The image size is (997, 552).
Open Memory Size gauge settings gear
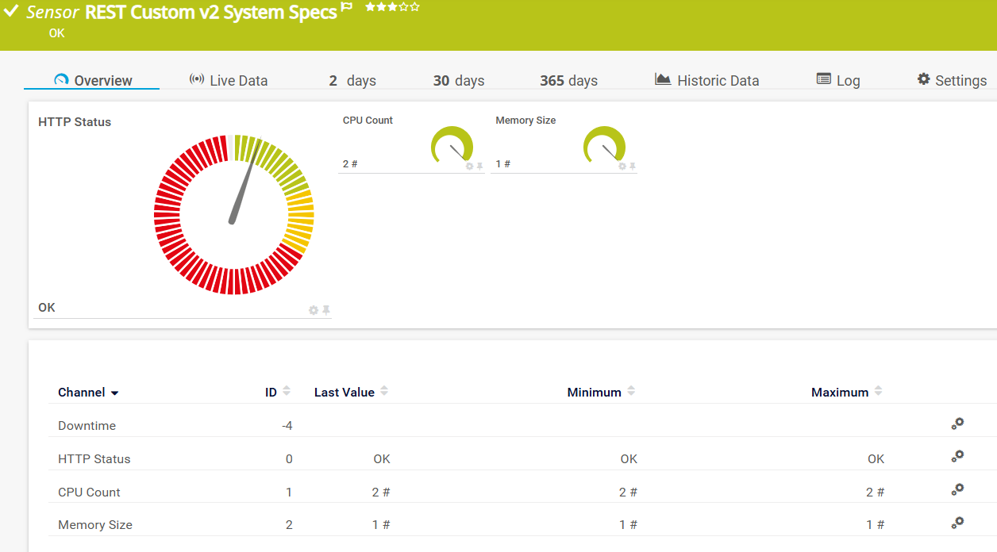click(x=622, y=167)
